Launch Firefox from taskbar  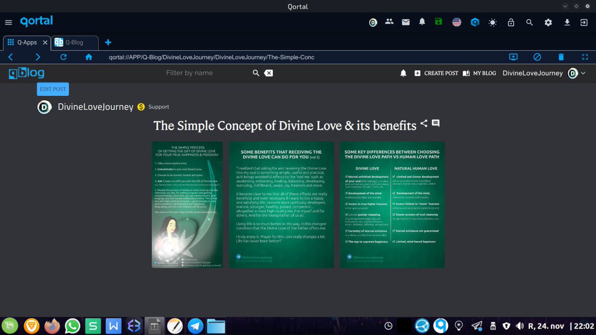52,326
